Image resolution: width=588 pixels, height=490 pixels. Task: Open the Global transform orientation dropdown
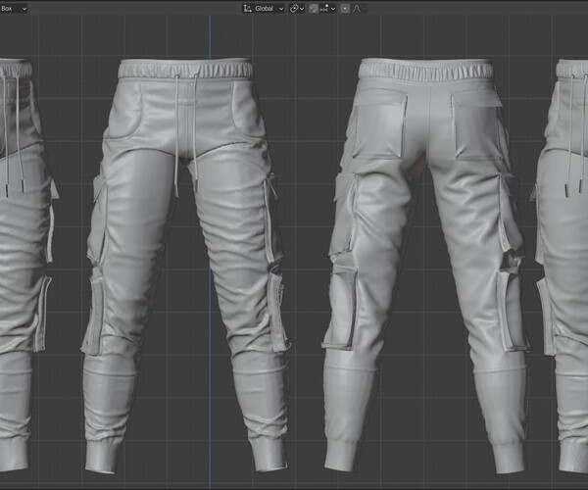tap(263, 8)
